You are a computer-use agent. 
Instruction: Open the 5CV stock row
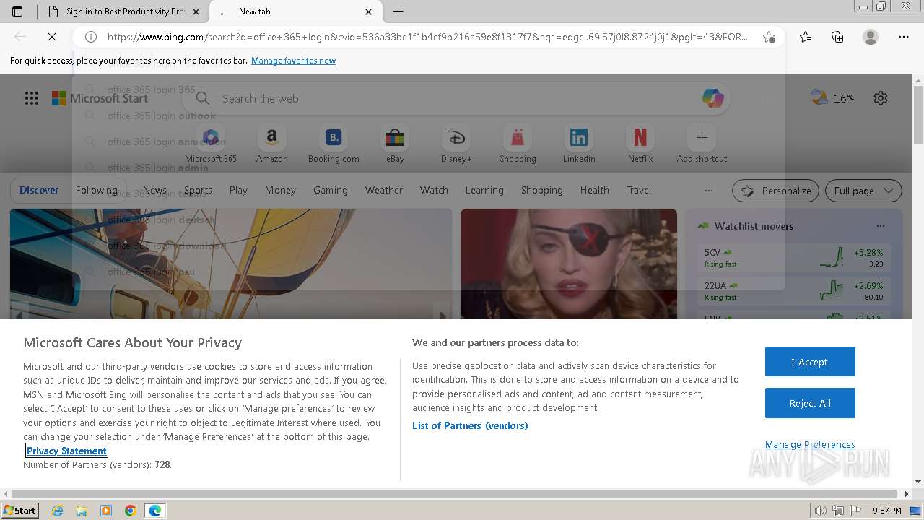pyautogui.click(x=794, y=258)
